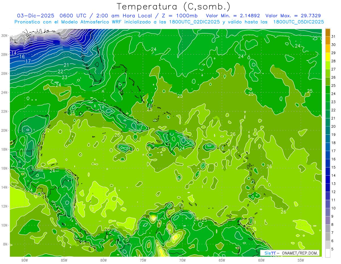
Task: Click the 14N latitude axis label
Action: click(x=5, y=187)
